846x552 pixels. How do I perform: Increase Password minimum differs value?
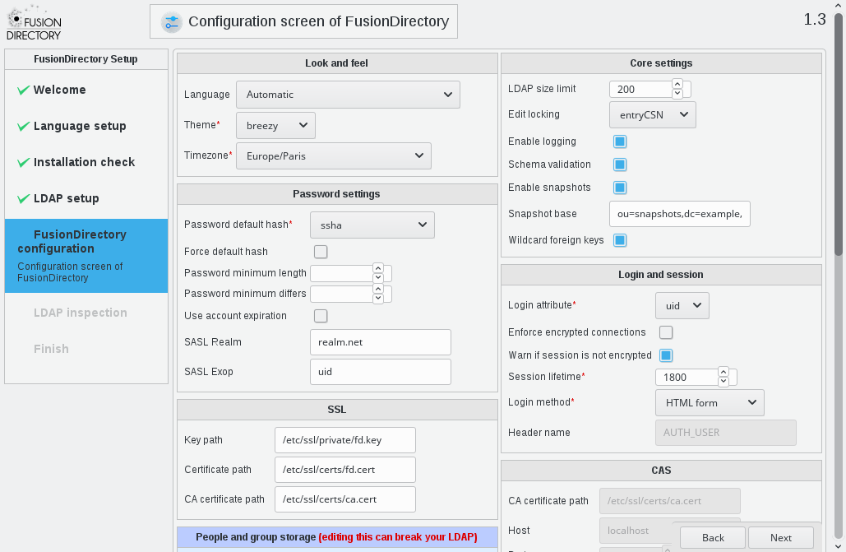coord(377,289)
